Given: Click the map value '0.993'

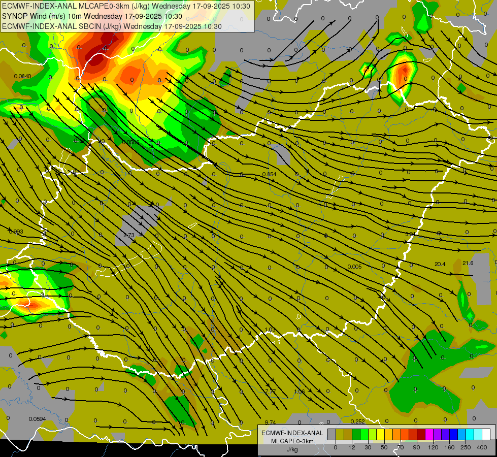Looking at the screenshot, I should (x=16, y=232).
